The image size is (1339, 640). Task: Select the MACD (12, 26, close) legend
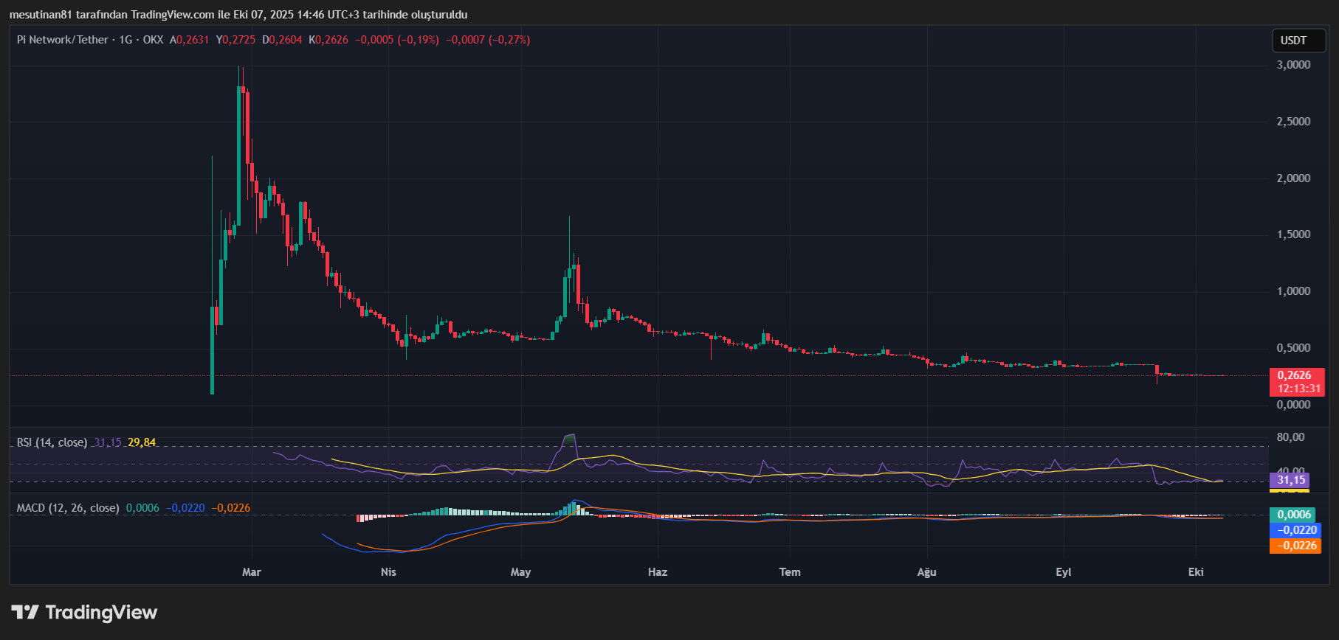click(68, 508)
